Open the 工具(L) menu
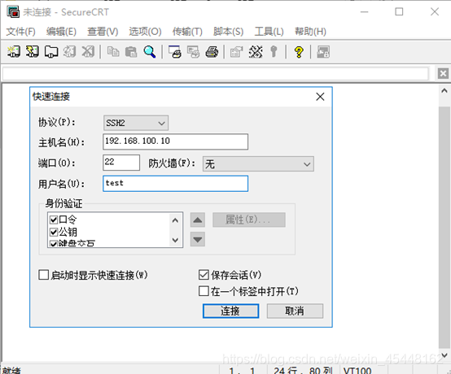This screenshot has width=451, height=374. pos(269,32)
